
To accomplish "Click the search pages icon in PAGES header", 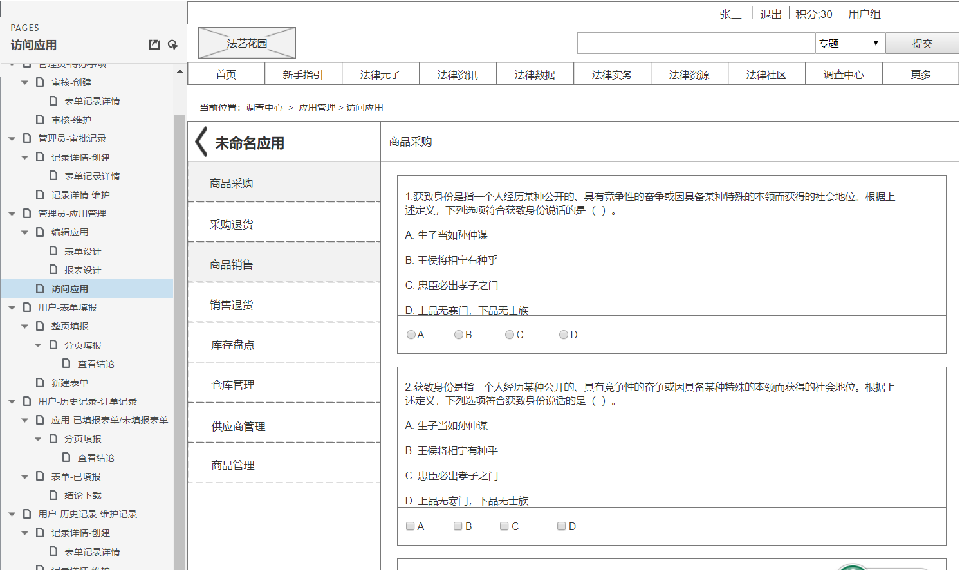I will pyautogui.click(x=173, y=44).
